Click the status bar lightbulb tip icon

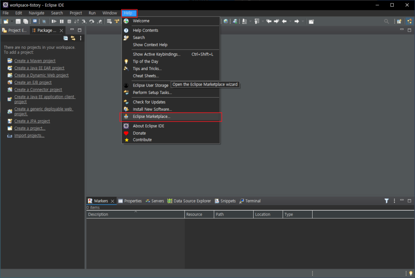pos(411,273)
